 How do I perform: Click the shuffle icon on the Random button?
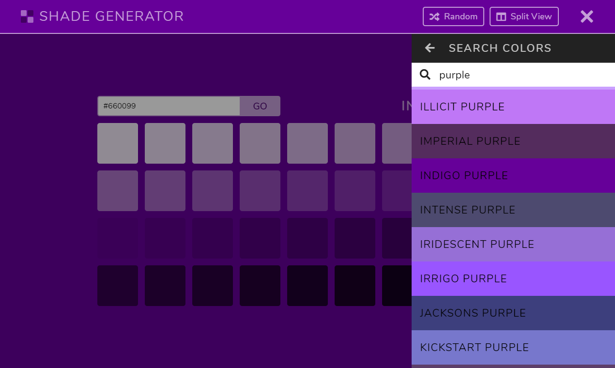pos(434,16)
